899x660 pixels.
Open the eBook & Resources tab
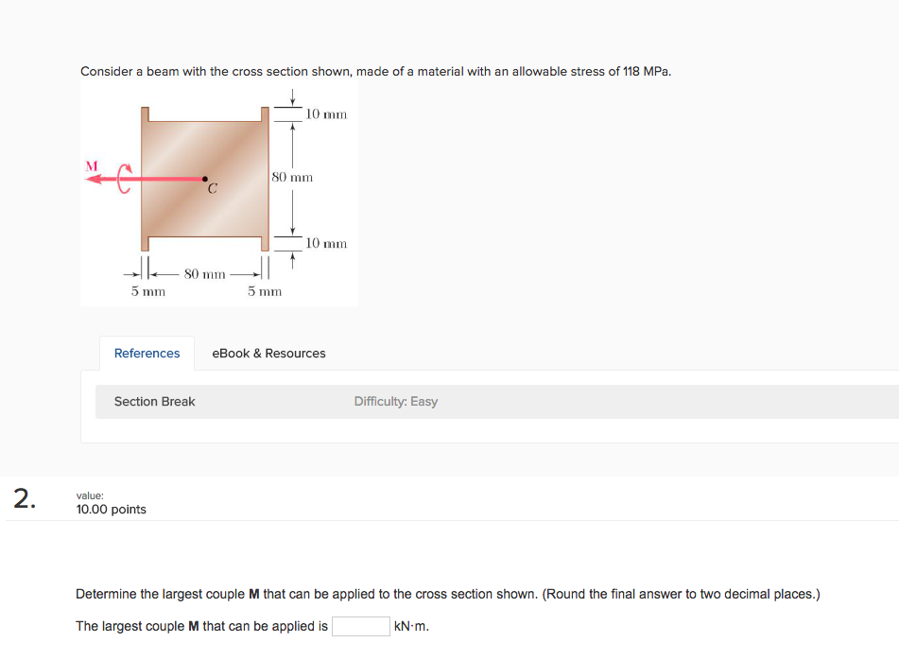(268, 353)
